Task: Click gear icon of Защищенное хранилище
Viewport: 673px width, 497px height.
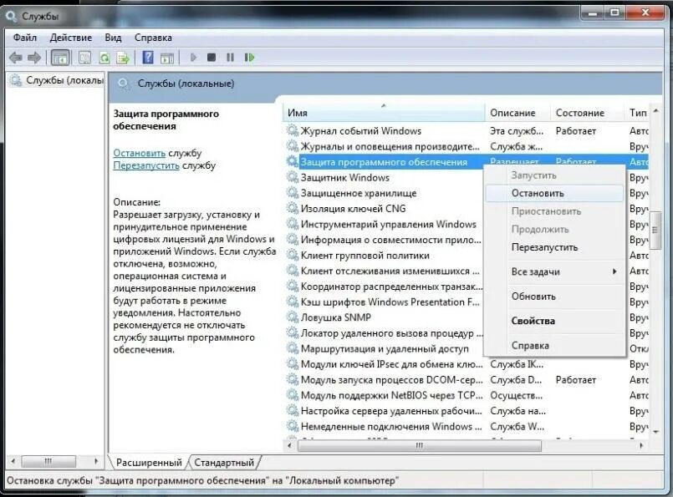Action: [x=293, y=193]
